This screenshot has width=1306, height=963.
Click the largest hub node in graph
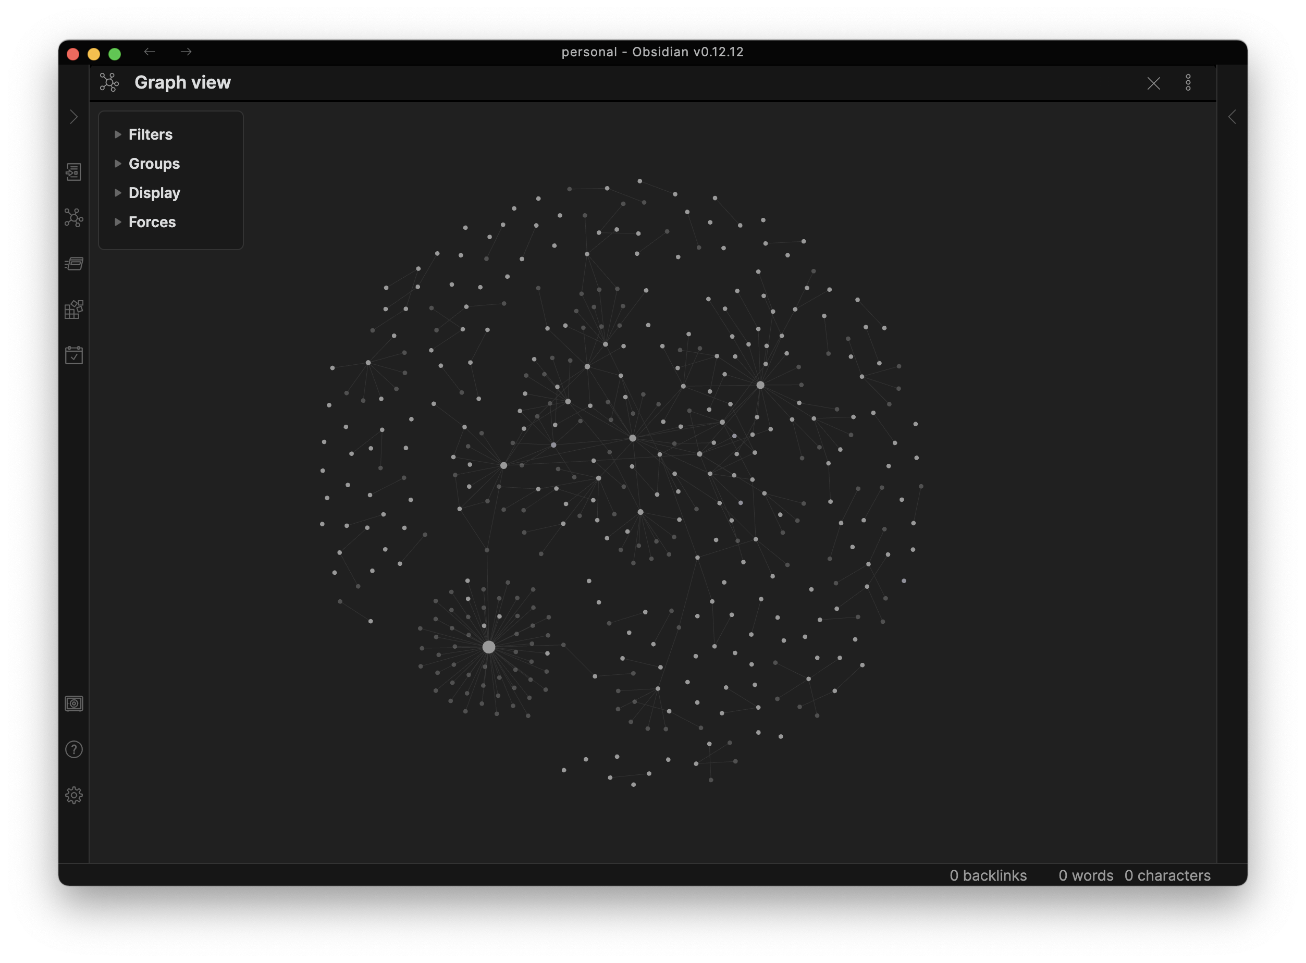(489, 647)
